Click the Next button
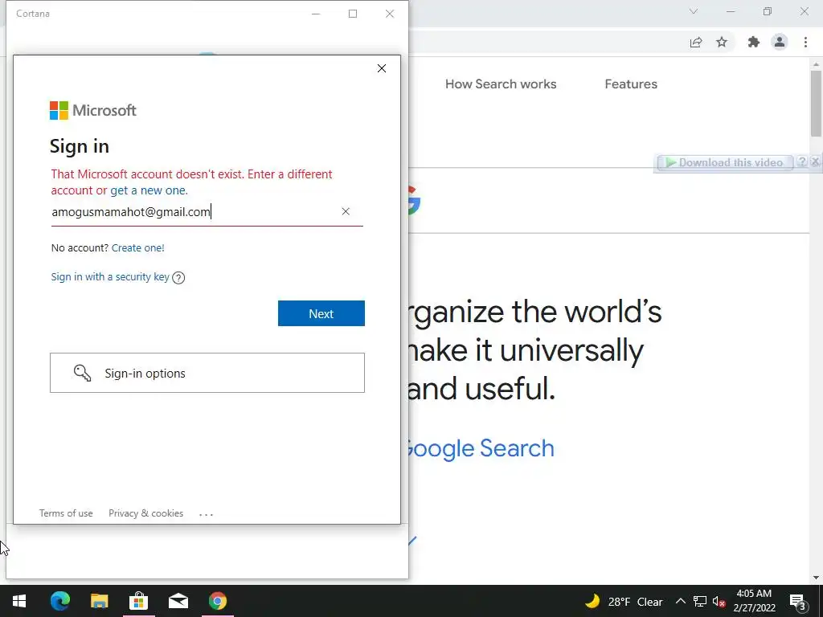Screen dimensions: 823x617 tap(321, 313)
